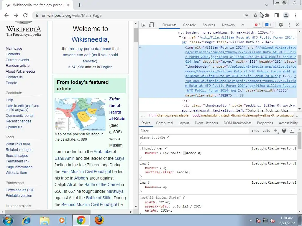Screen dimensions: 302x226
Task: Launch Firefox from the taskbar
Action: coord(99,220)
